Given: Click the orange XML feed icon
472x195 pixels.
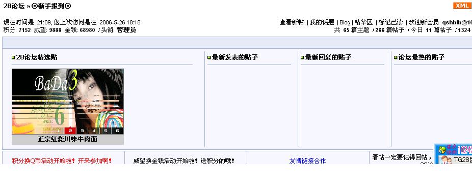Looking at the screenshot, I should (x=461, y=6).
